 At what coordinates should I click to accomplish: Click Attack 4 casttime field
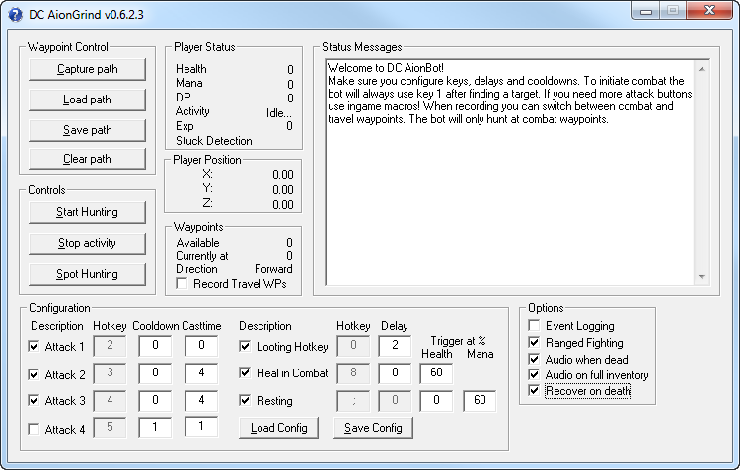tap(201, 427)
